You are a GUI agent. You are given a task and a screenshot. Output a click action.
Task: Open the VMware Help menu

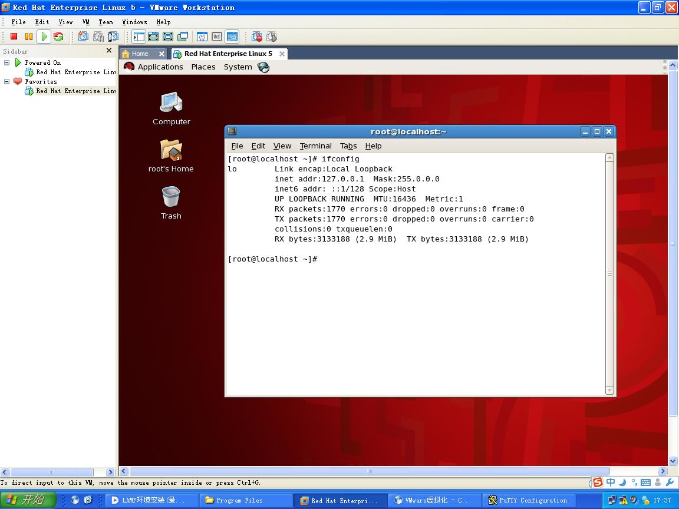click(164, 22)
